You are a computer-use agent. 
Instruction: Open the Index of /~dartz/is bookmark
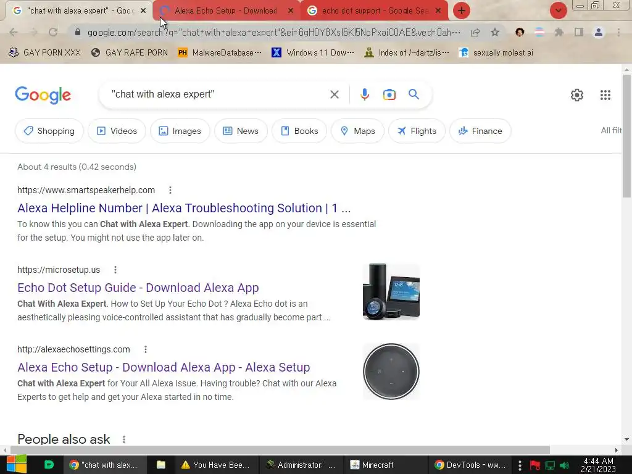pos(406,52)
